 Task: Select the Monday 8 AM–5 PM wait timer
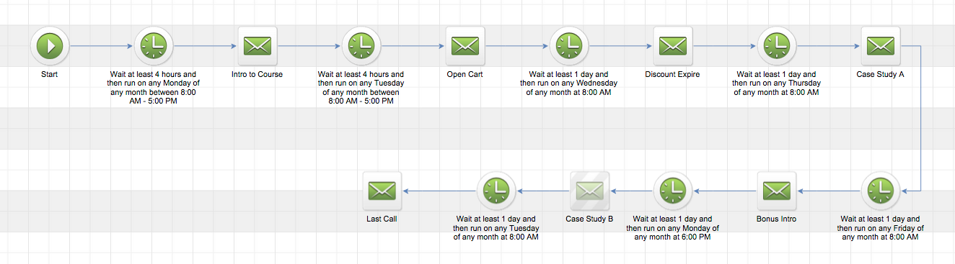pyautogui.click(x=154, y=46)
